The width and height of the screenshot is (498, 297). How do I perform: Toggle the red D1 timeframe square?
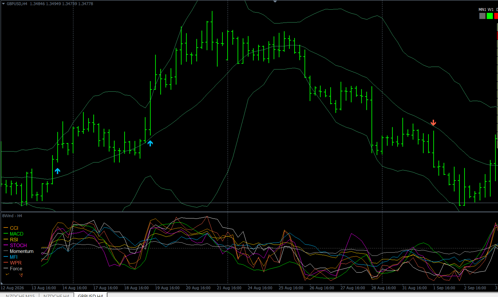tap(496, 16)
